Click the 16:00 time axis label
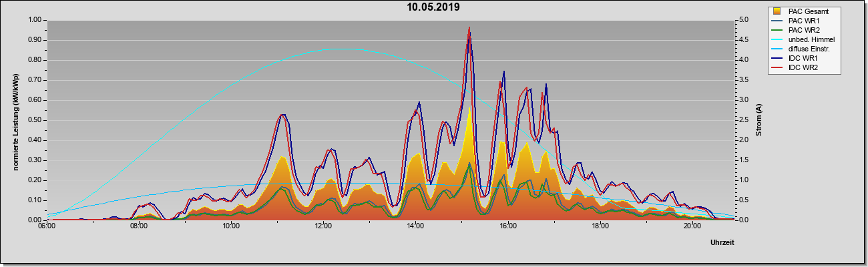 (x=508, y=226)
